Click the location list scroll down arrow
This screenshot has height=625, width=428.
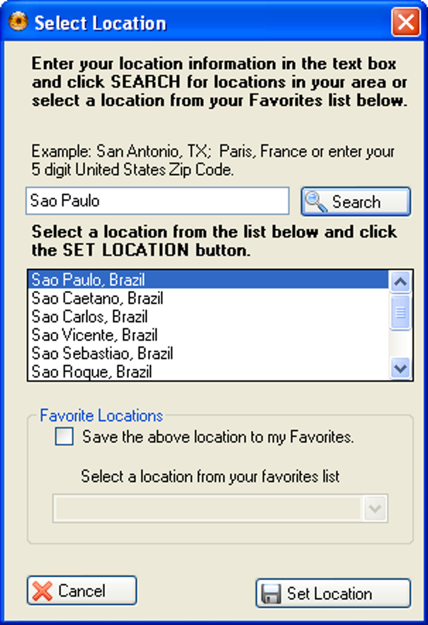coord(400,368)
